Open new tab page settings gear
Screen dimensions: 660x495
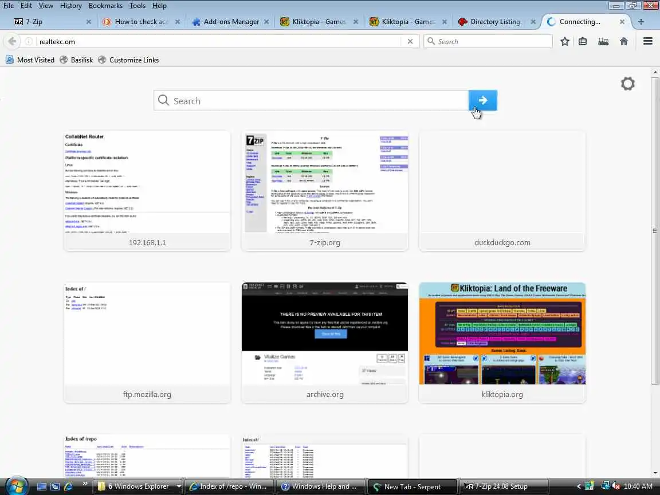627,83
